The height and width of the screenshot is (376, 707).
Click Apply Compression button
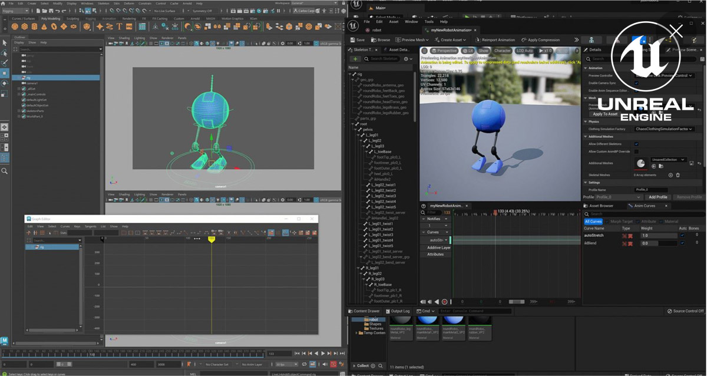[540, 40]
